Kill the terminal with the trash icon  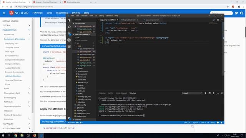[x=214, y=93]
